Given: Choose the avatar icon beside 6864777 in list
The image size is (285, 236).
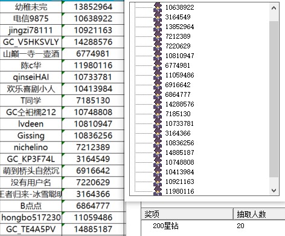Looking at the screenshot, I should [158, 94].
